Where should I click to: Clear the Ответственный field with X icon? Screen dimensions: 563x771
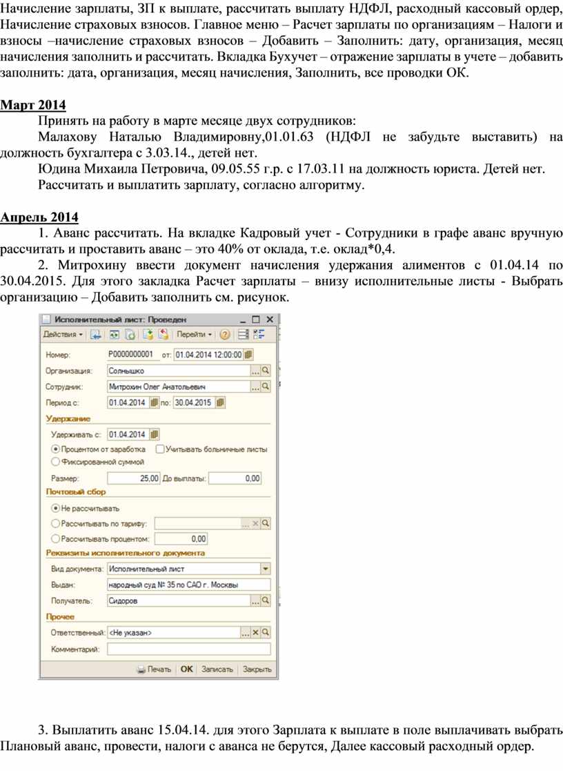(256, 633)
